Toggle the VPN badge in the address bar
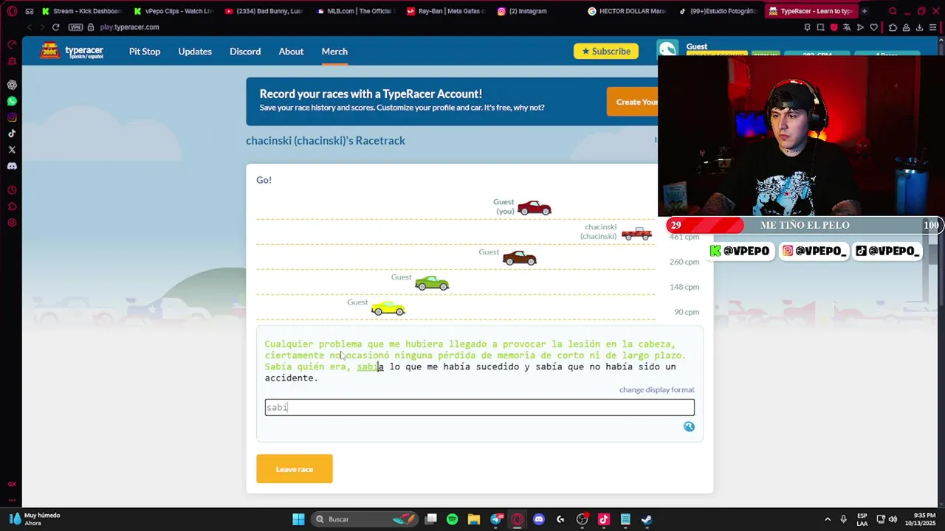Viewport: 945px width, 531px height. click(x=75, y=27)
